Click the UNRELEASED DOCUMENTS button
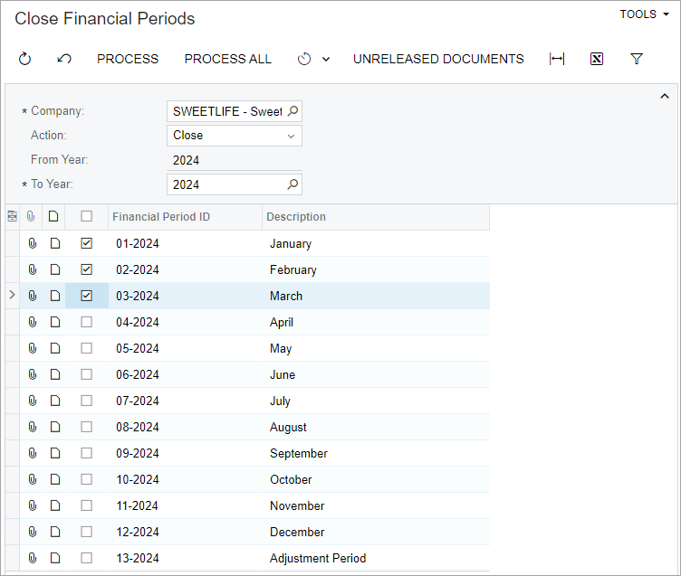The image size is (681, 576). (438, 59)
